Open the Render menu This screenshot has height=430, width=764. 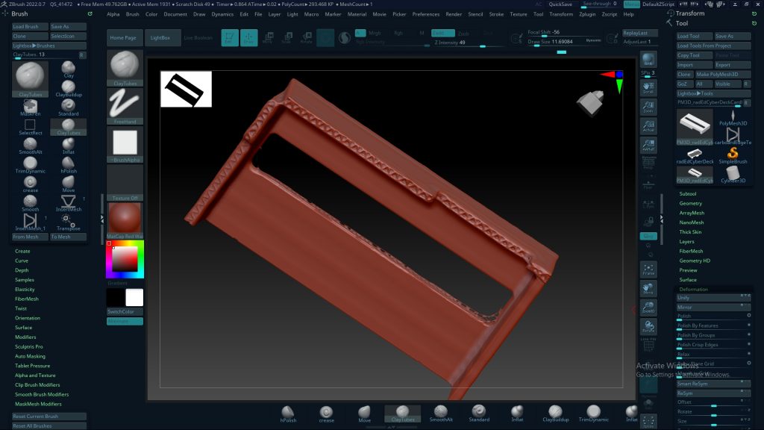454,14
